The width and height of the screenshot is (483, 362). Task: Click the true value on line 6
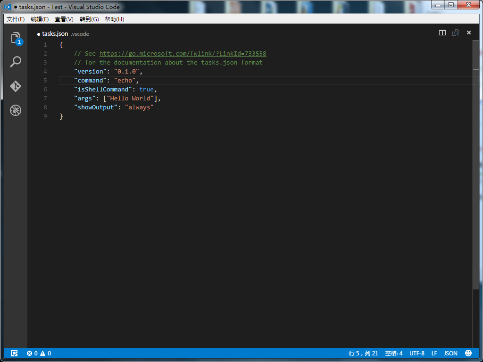pyautogui.click(x=146, y=89)
